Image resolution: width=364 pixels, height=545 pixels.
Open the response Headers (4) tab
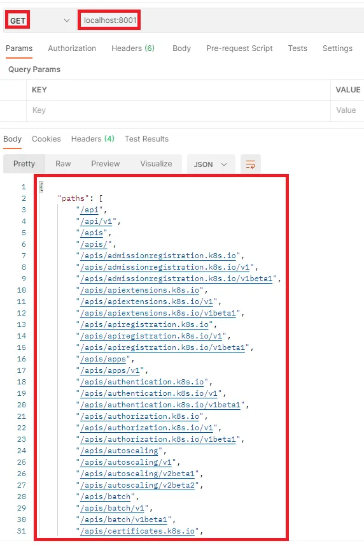[93, 139]
